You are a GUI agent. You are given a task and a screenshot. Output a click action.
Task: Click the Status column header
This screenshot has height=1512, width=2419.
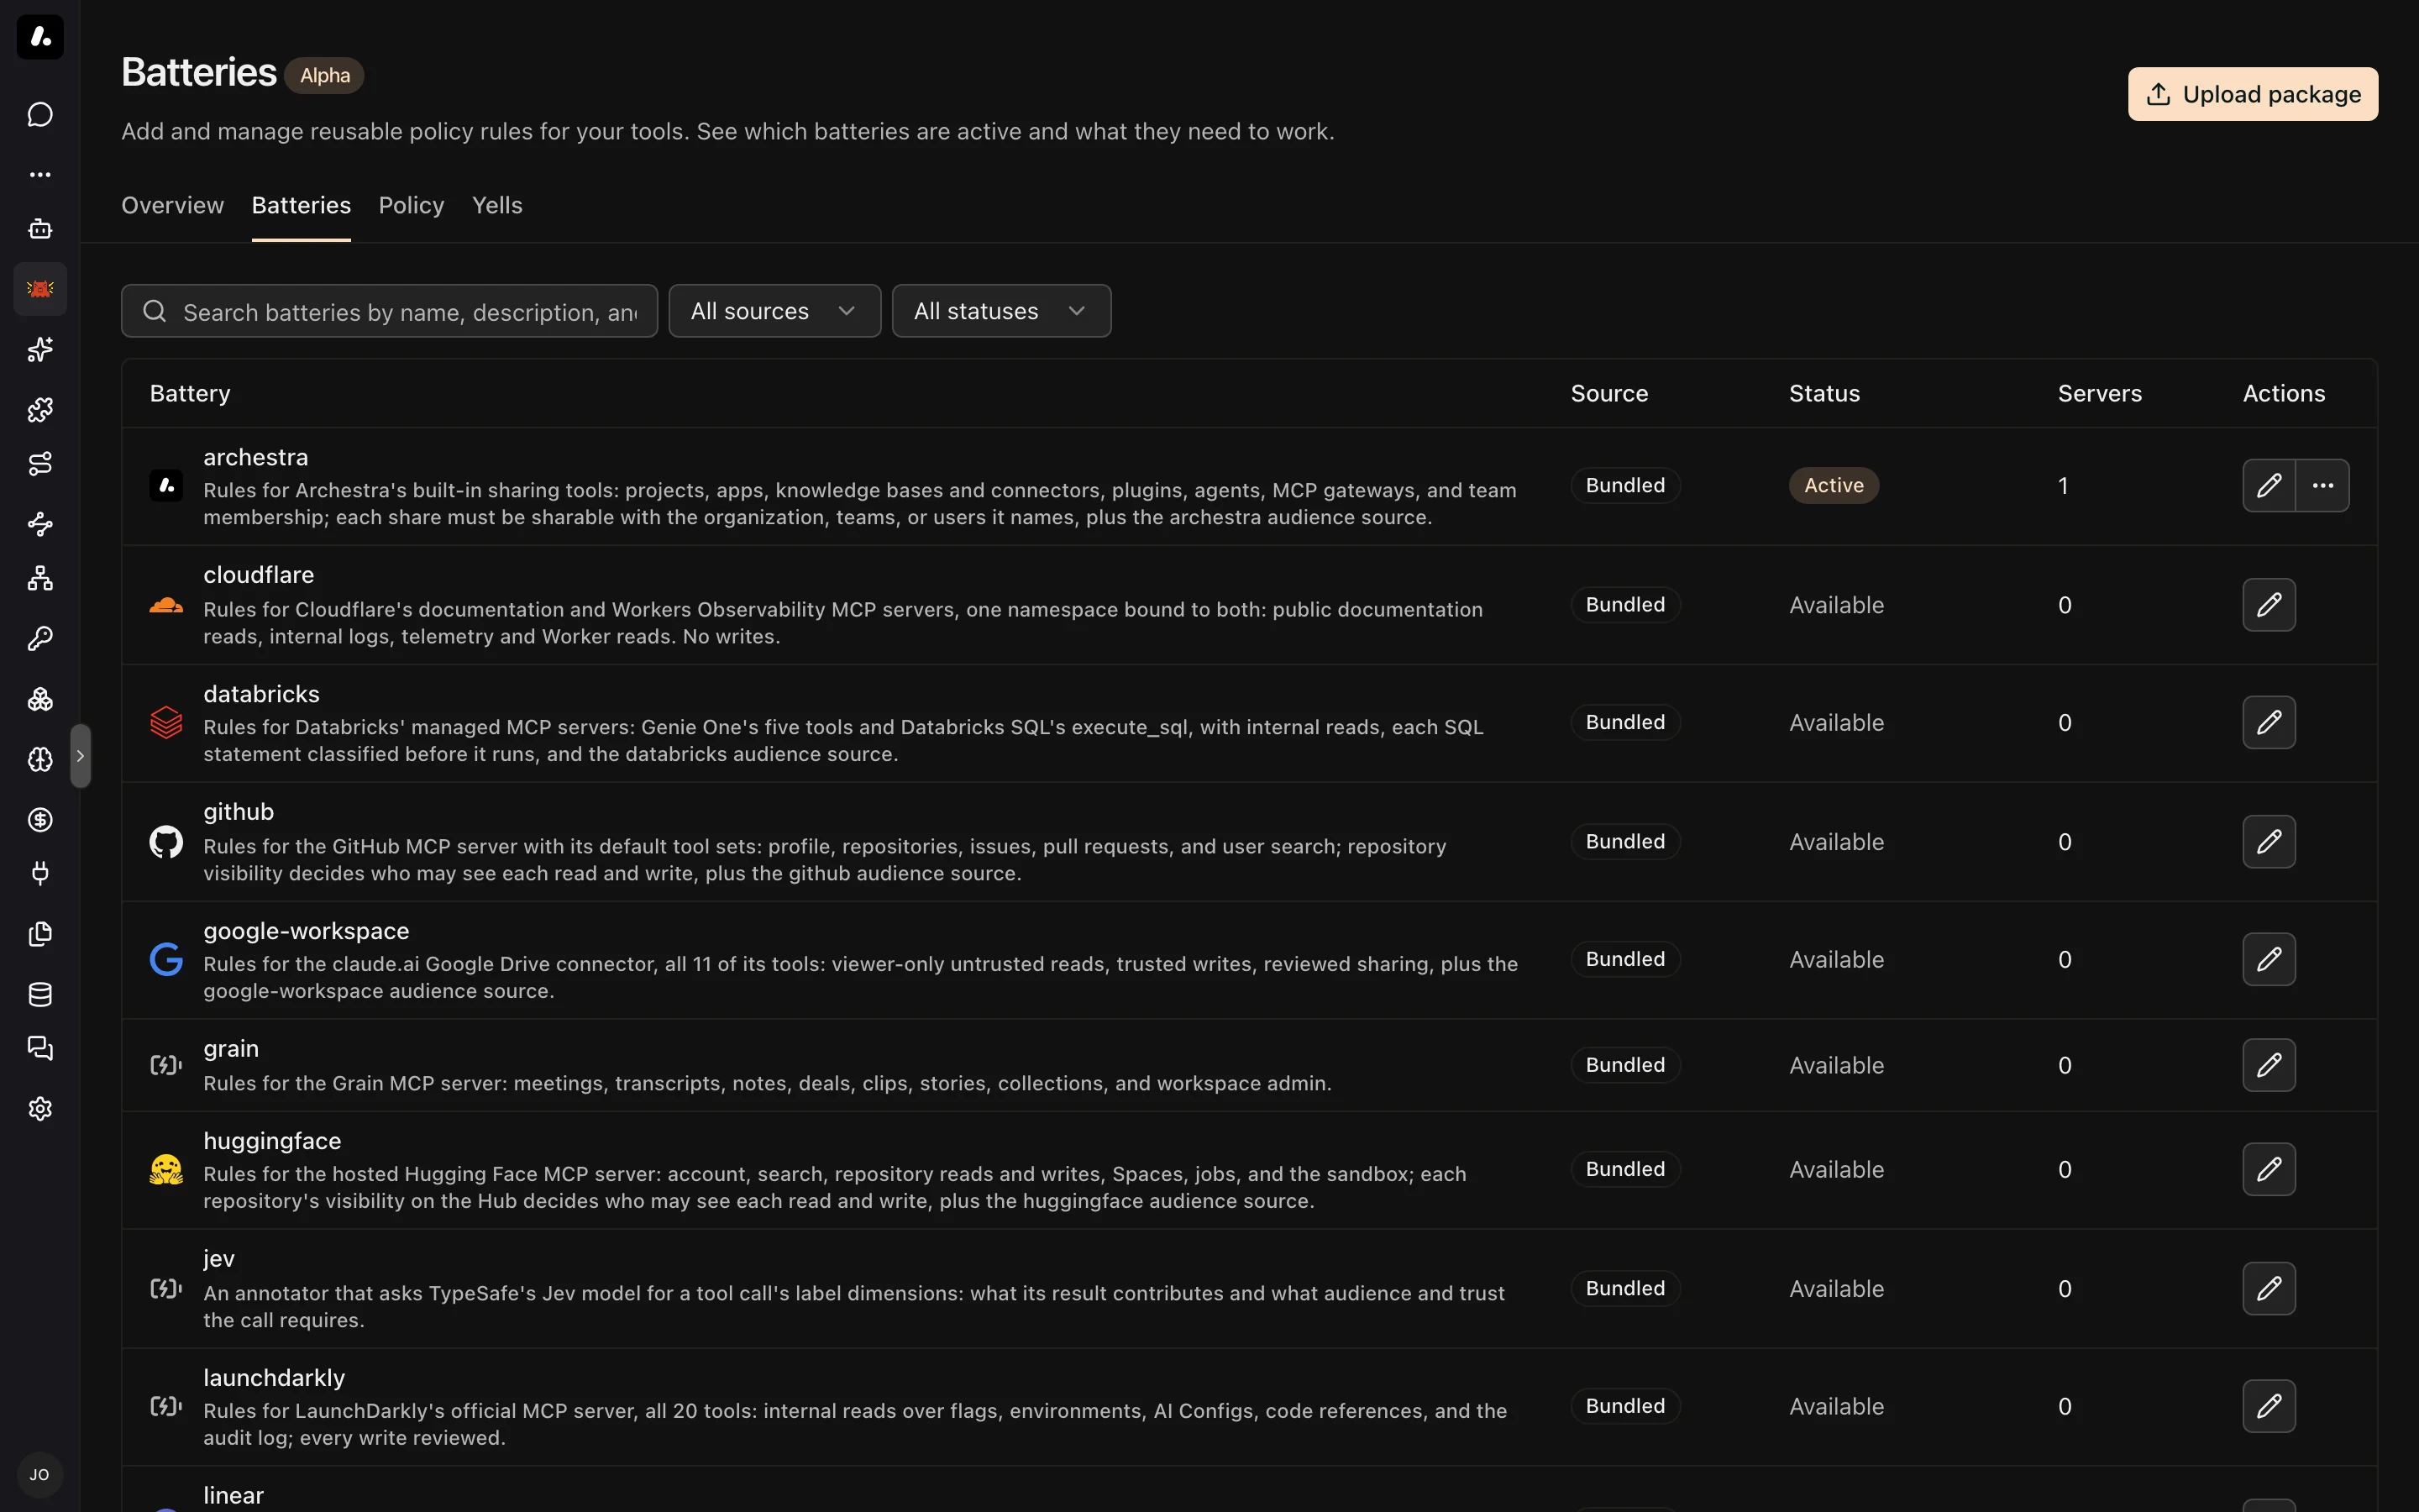coord(1824,393)
